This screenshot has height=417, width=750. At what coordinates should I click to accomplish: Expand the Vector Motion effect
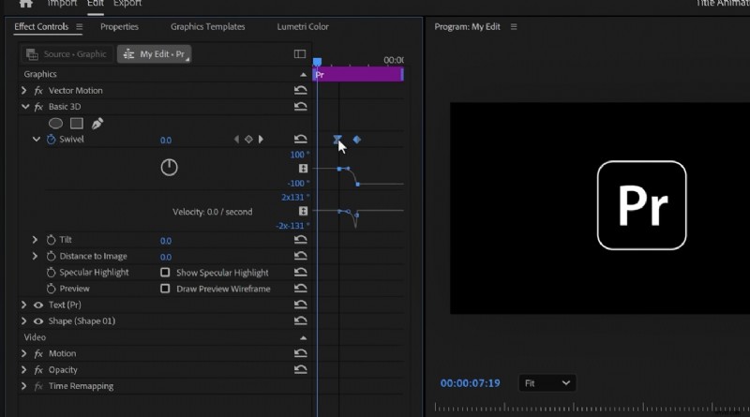(x=23, y=90)
